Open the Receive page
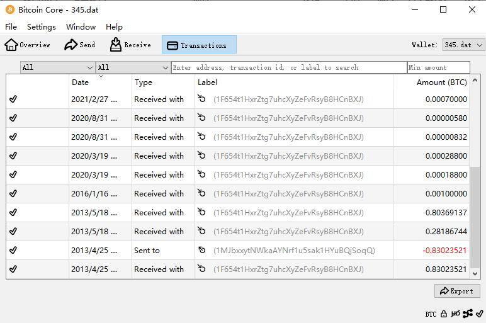Viewport: 486px width, 323px height. coord(130,45)
